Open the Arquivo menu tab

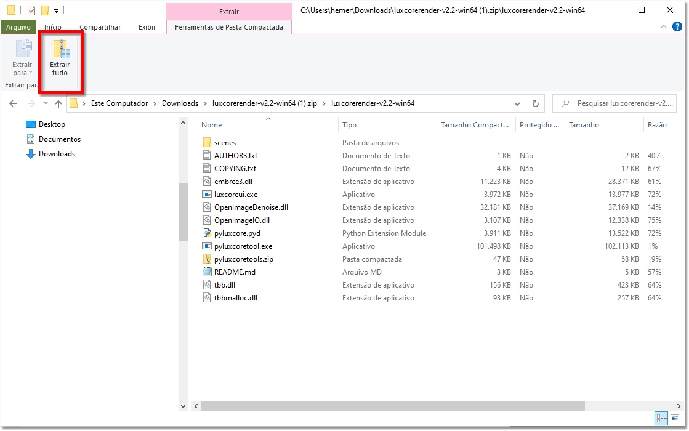coord(18,27)
